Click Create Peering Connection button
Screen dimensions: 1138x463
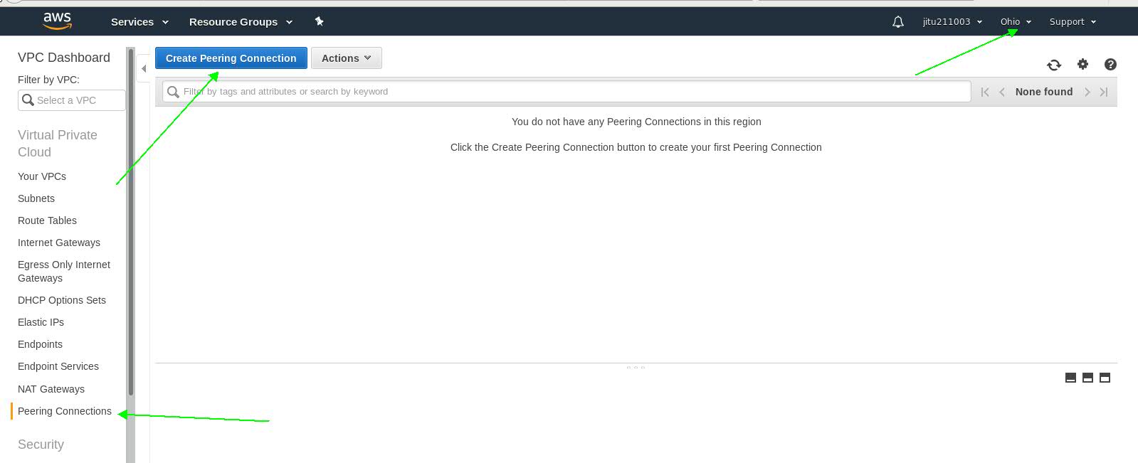coord(231,58)
